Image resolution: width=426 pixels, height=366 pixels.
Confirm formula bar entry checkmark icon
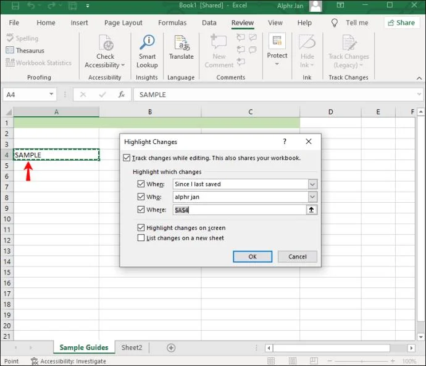point(102,95)
